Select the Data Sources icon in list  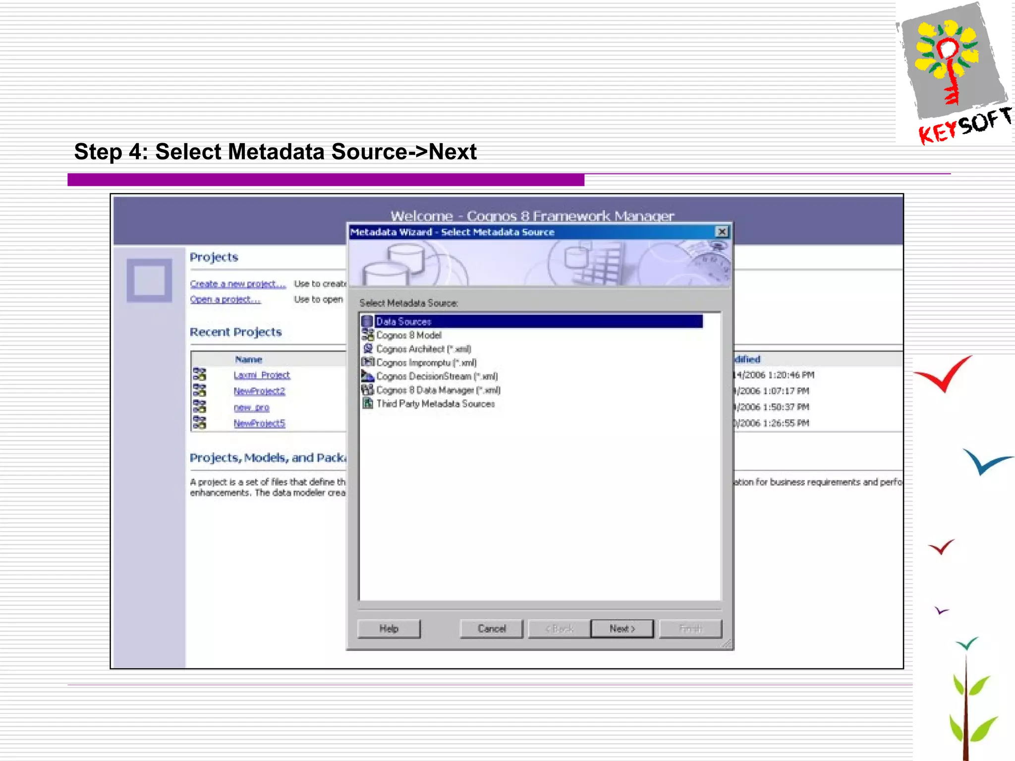(367, 322)
